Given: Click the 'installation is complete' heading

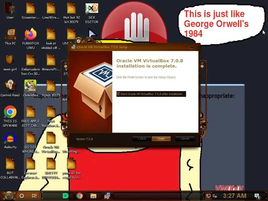Looking at the screenshot, I should (150, 63).
